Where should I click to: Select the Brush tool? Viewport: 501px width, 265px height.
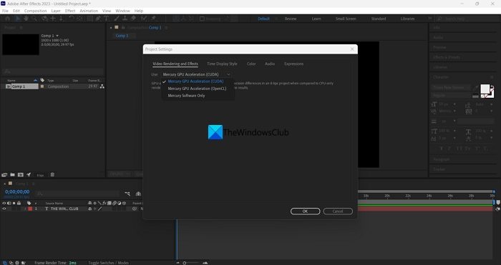[x=117, y=19]
